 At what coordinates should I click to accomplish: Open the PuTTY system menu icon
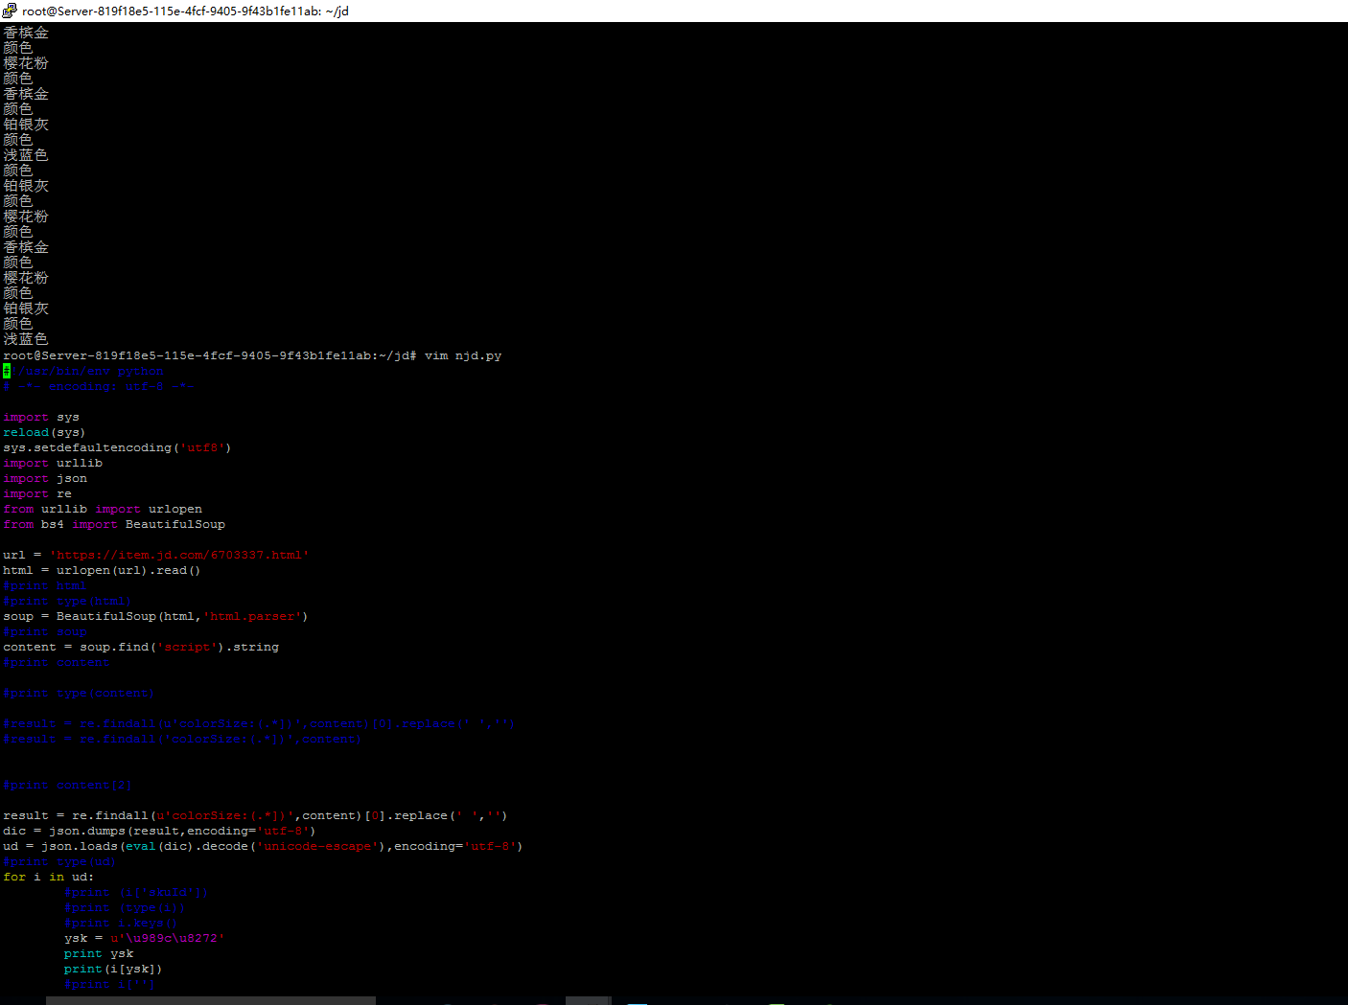[x=10, y=11]
